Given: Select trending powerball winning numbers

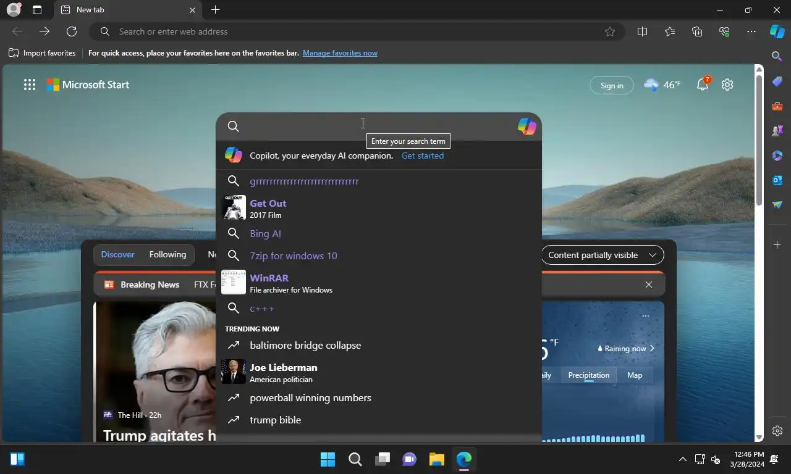Looking at the screenshot, I should tap(378, 397).
